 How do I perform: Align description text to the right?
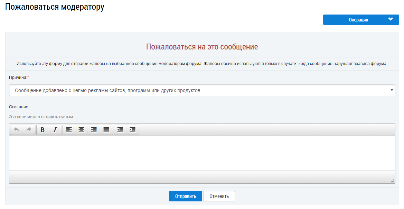[x=94, y=130]
